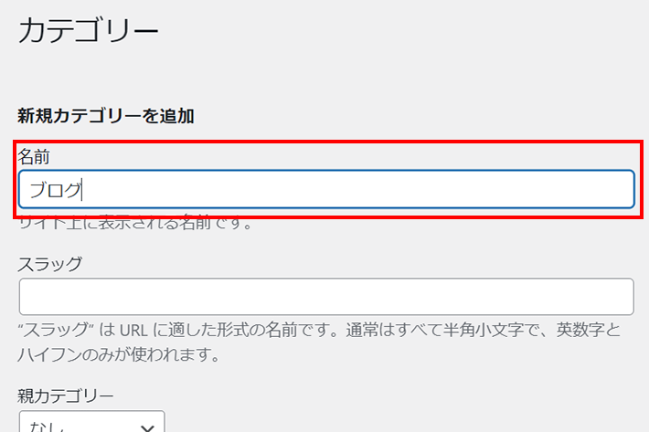Viewport: 649px width, 432px height.
Task: Click the カテゴリー page title
Action: tap(88, 30)
